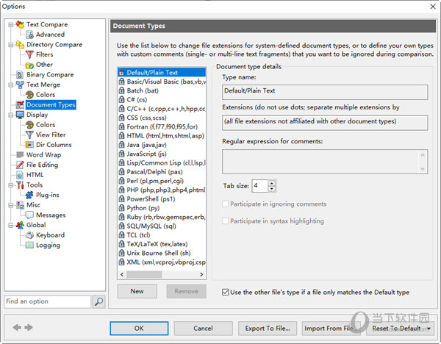Decrease tab size with down spinner
The image size is (441, 344).
[x=271, y=189]
